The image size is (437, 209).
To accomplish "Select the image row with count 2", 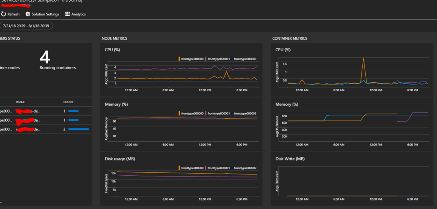I will pyautogui.click(x=46, y=129).
